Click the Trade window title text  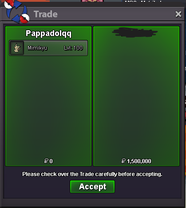click(46, 14)
